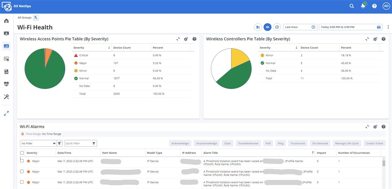Open the date range calendar picker

pyautogui.click(x=379, y=27)
